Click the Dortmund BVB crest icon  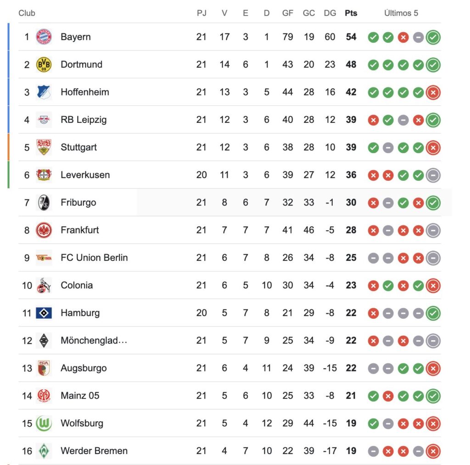coord(44,65)
